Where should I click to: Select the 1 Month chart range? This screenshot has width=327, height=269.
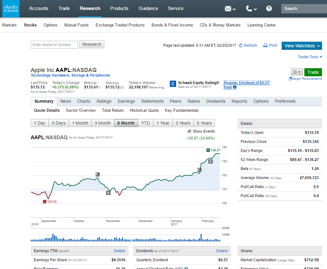pyautogui.click(x=80, y=123)
